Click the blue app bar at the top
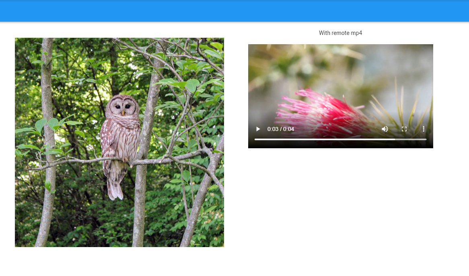Image resolution: width=469 pixels, height=276 pixels. [x=234, y=11]
